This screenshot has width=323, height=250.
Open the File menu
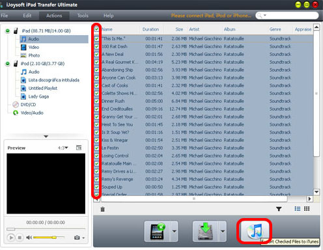(x=5, y=16)
